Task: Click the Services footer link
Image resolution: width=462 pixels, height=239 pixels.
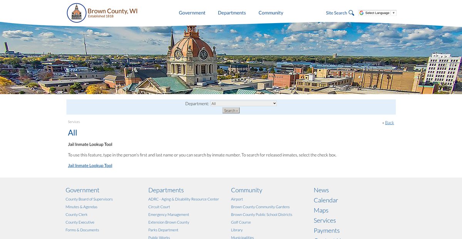Action: coord(325,220)
